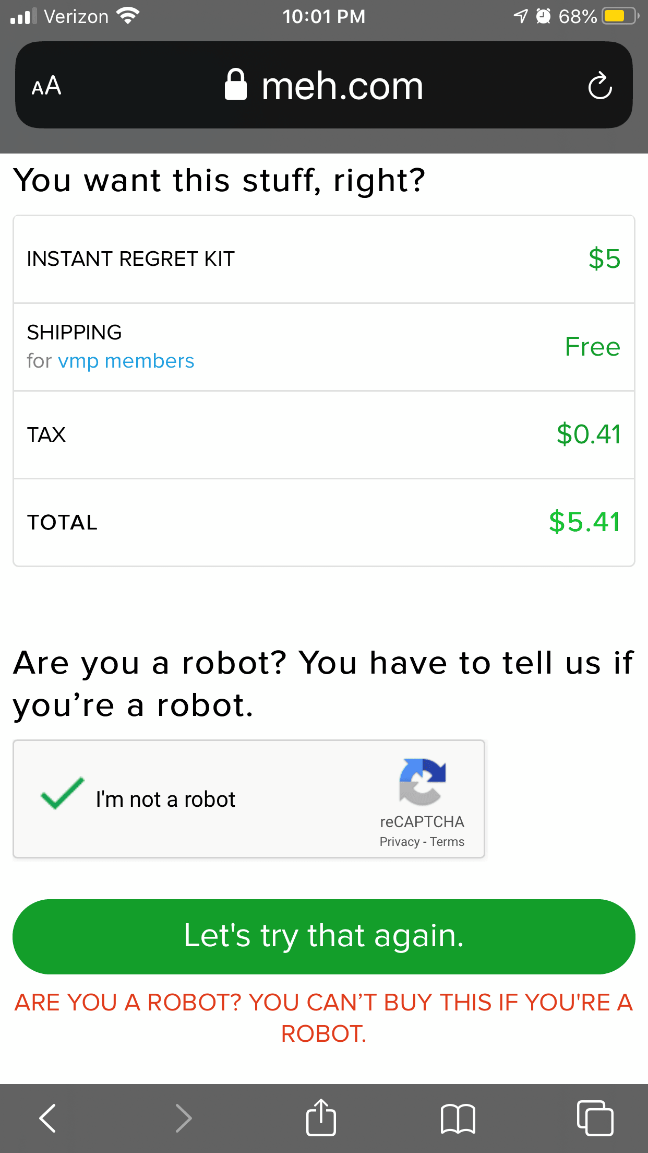Tap the status bar clock showing 10:01 PM
Image resolution: width=648 pixels, height=1153 pixels.
pyautogui.click(x=323, y=17)
